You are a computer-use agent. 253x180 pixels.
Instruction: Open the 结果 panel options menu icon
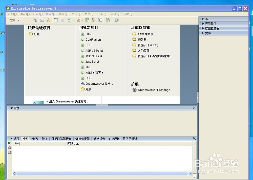[x=194, y=139]
